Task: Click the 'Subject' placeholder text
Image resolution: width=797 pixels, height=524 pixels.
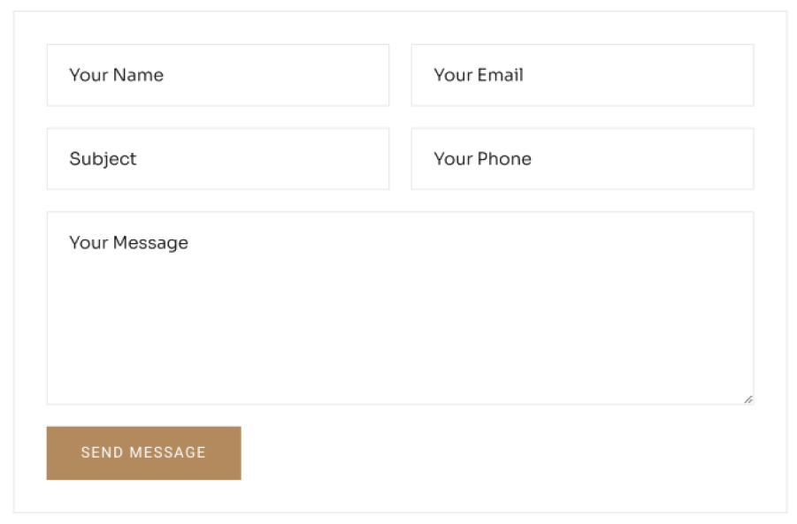Action: click(x=103, y=159)
